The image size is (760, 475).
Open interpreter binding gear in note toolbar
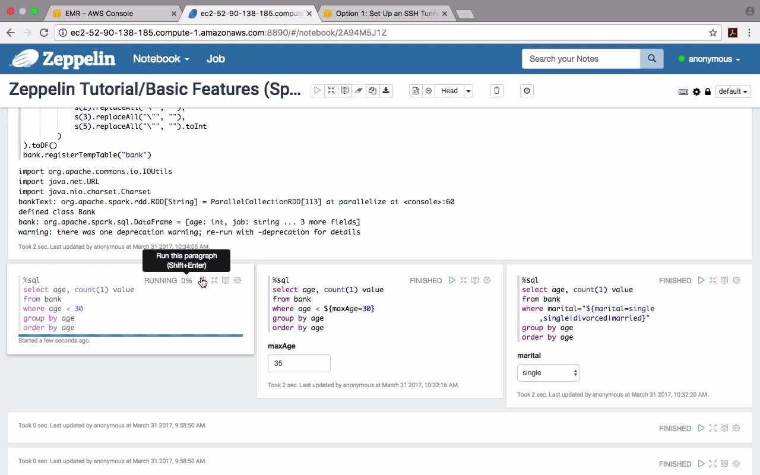coord(696,91)
